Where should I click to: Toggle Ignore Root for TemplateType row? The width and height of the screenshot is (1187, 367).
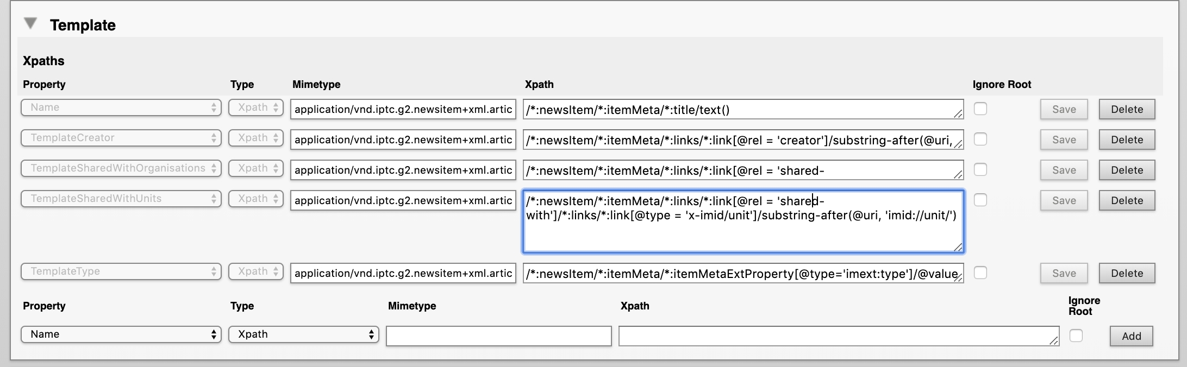coord(980,273)
